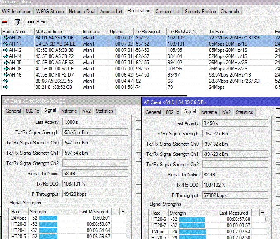This screenshot has width=280, height=239.
Task: Switch to the Access List tab
Action: coord(111,12)
